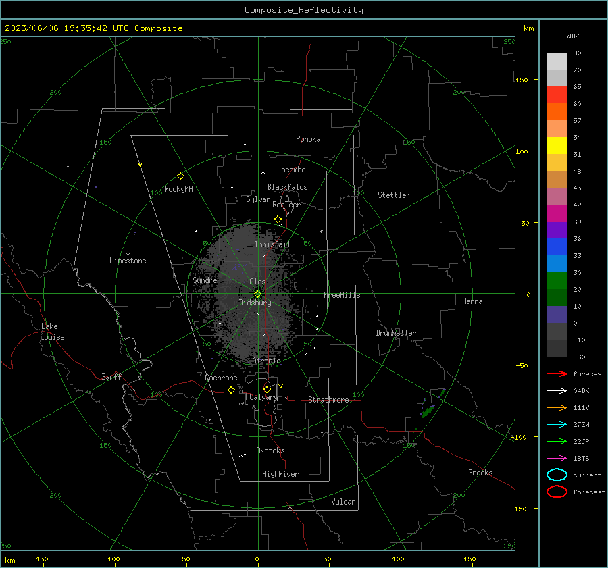The image size is (608, 568).
Task: Click the 'Sylvan' label
Action: point(258,199)
